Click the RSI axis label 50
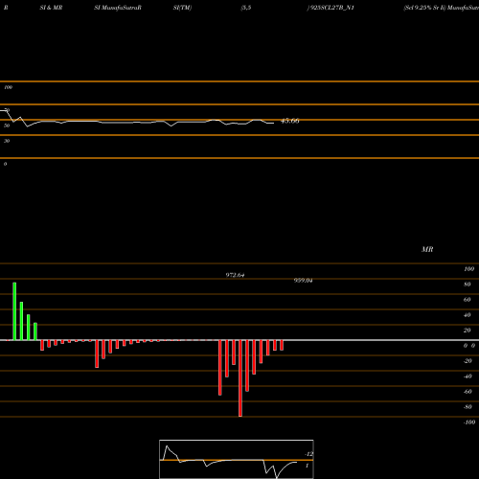Screen dimensions: 479x479 [7, 125]
